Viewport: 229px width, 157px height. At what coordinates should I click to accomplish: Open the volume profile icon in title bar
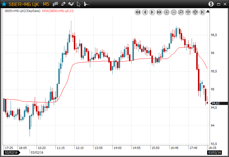[x=86, y=4]
